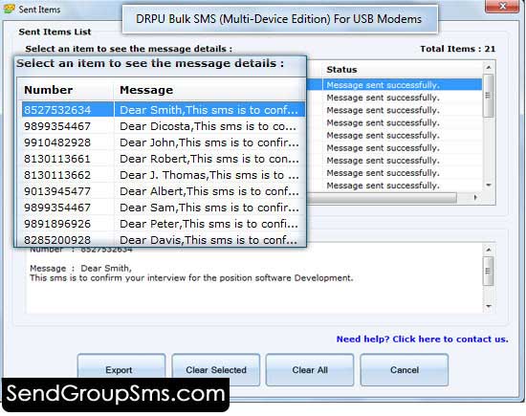Sort by the Status column header
Viewport: 526px width, 416px height.
pos(341,70)
